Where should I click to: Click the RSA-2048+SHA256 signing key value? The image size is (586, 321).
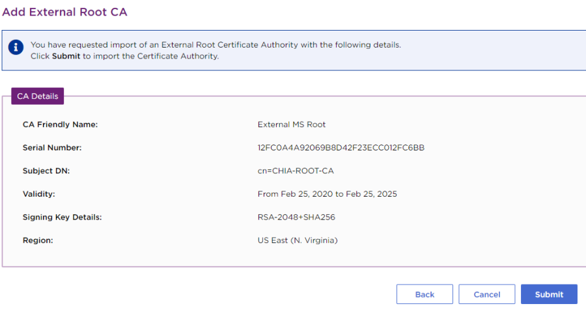point(296,217)
